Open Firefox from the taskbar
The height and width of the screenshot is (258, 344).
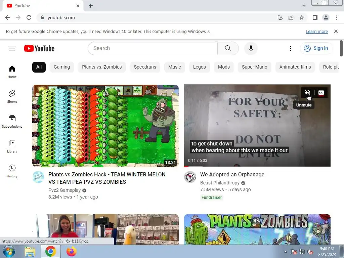[72, 252]
